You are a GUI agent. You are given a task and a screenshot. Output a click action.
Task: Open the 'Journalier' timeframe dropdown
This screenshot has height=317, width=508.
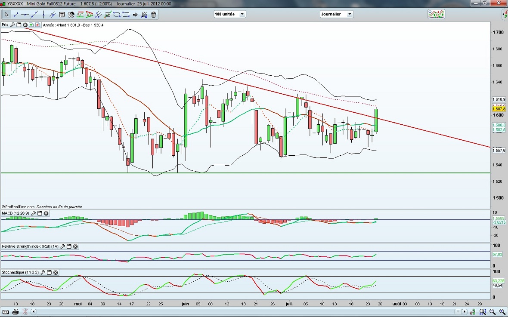click(x=337, y=14)
